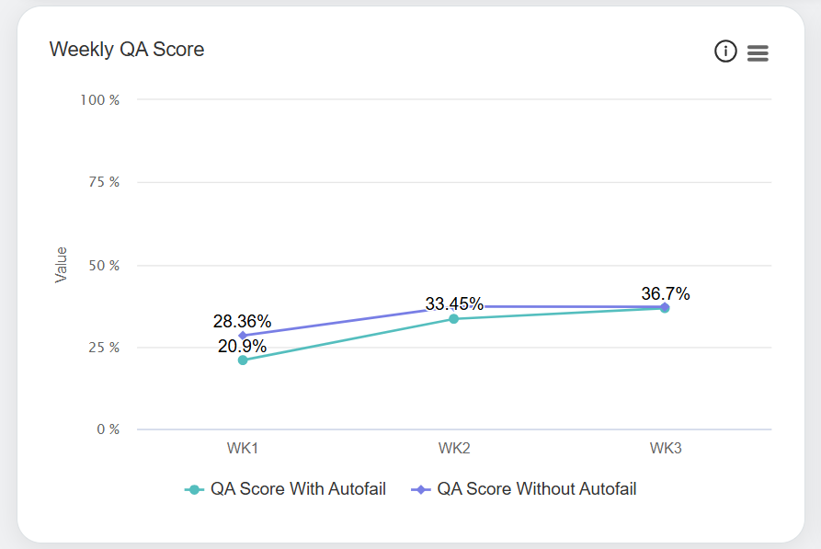Click the WK2 x-axis label
Viewport: 821px width, 549px height.
click(454, 449)
